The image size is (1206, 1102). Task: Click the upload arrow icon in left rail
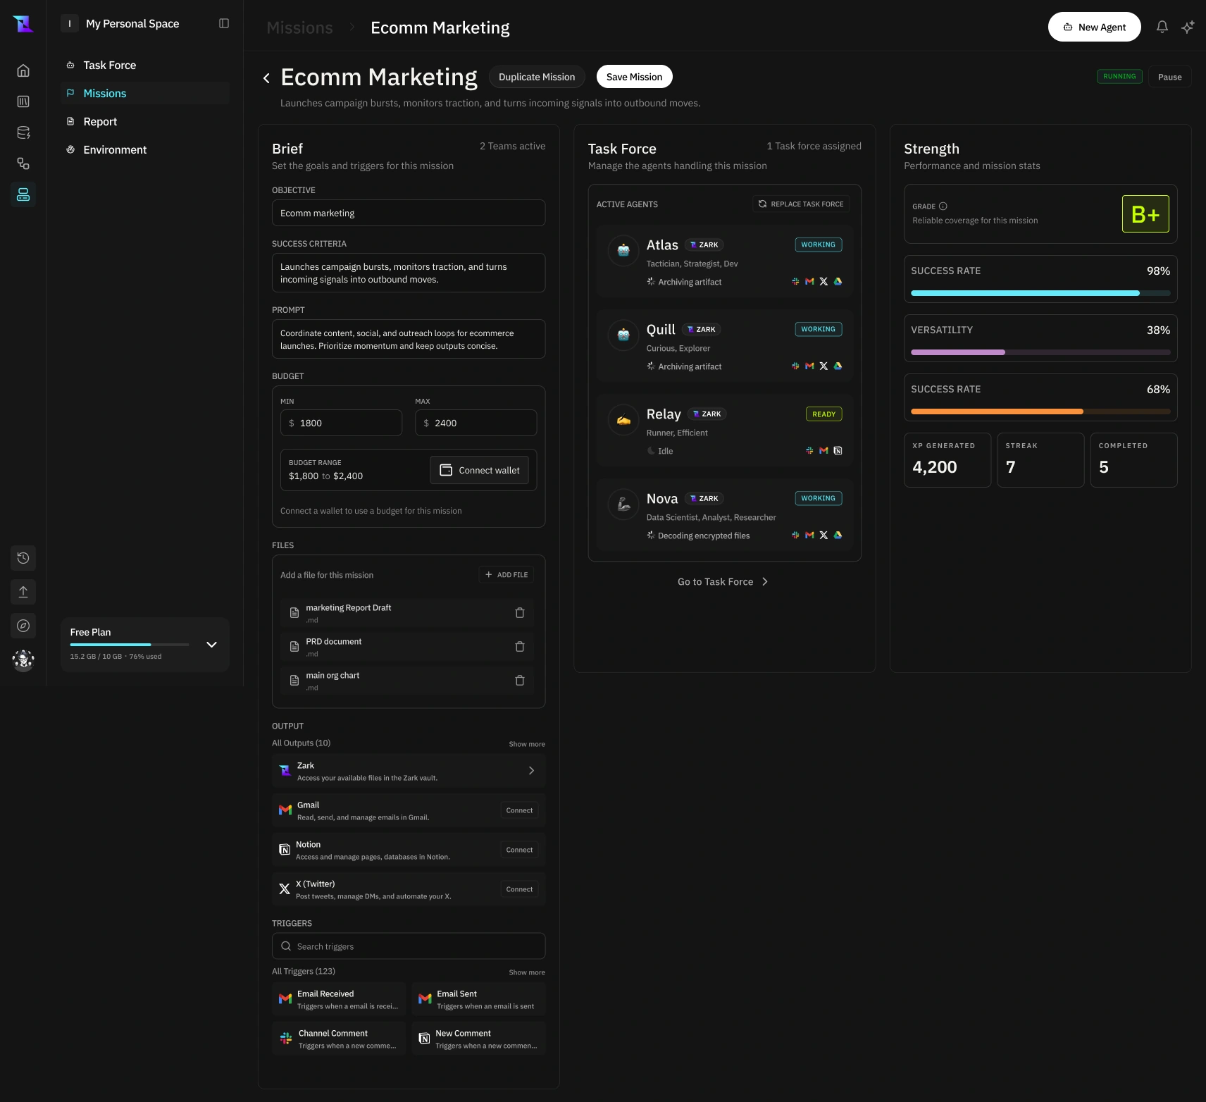[23, 592]
